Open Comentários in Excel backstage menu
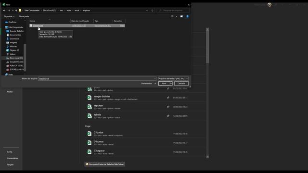 [x=13, y=158]
